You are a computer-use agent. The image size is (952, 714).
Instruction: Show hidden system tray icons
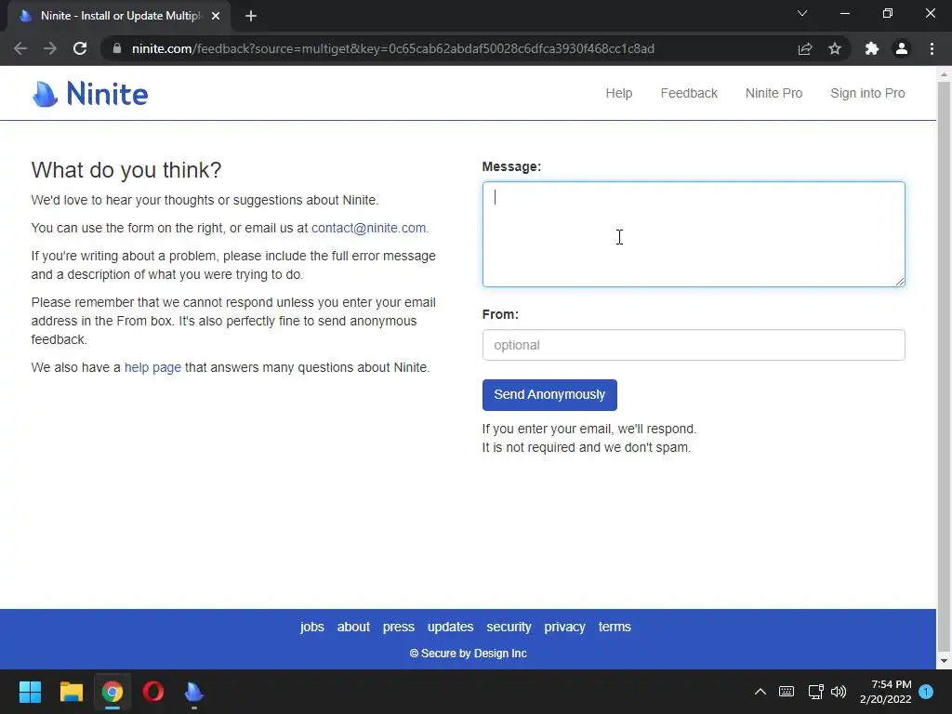pyautogui.click(x=760, y=692)
